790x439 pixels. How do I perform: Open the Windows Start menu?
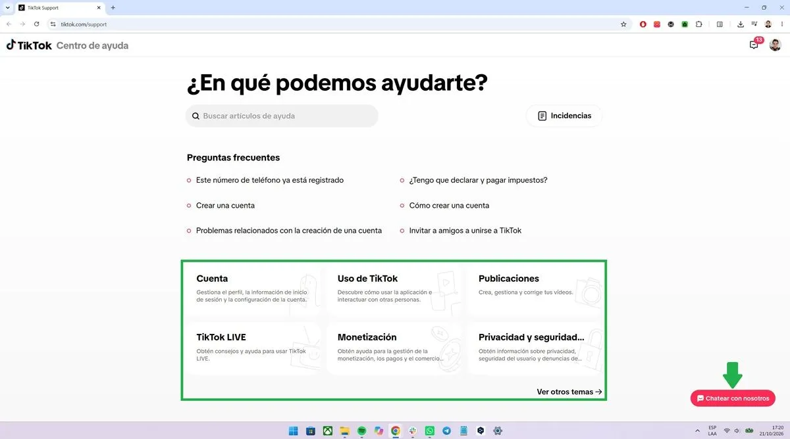pos(293,430)
